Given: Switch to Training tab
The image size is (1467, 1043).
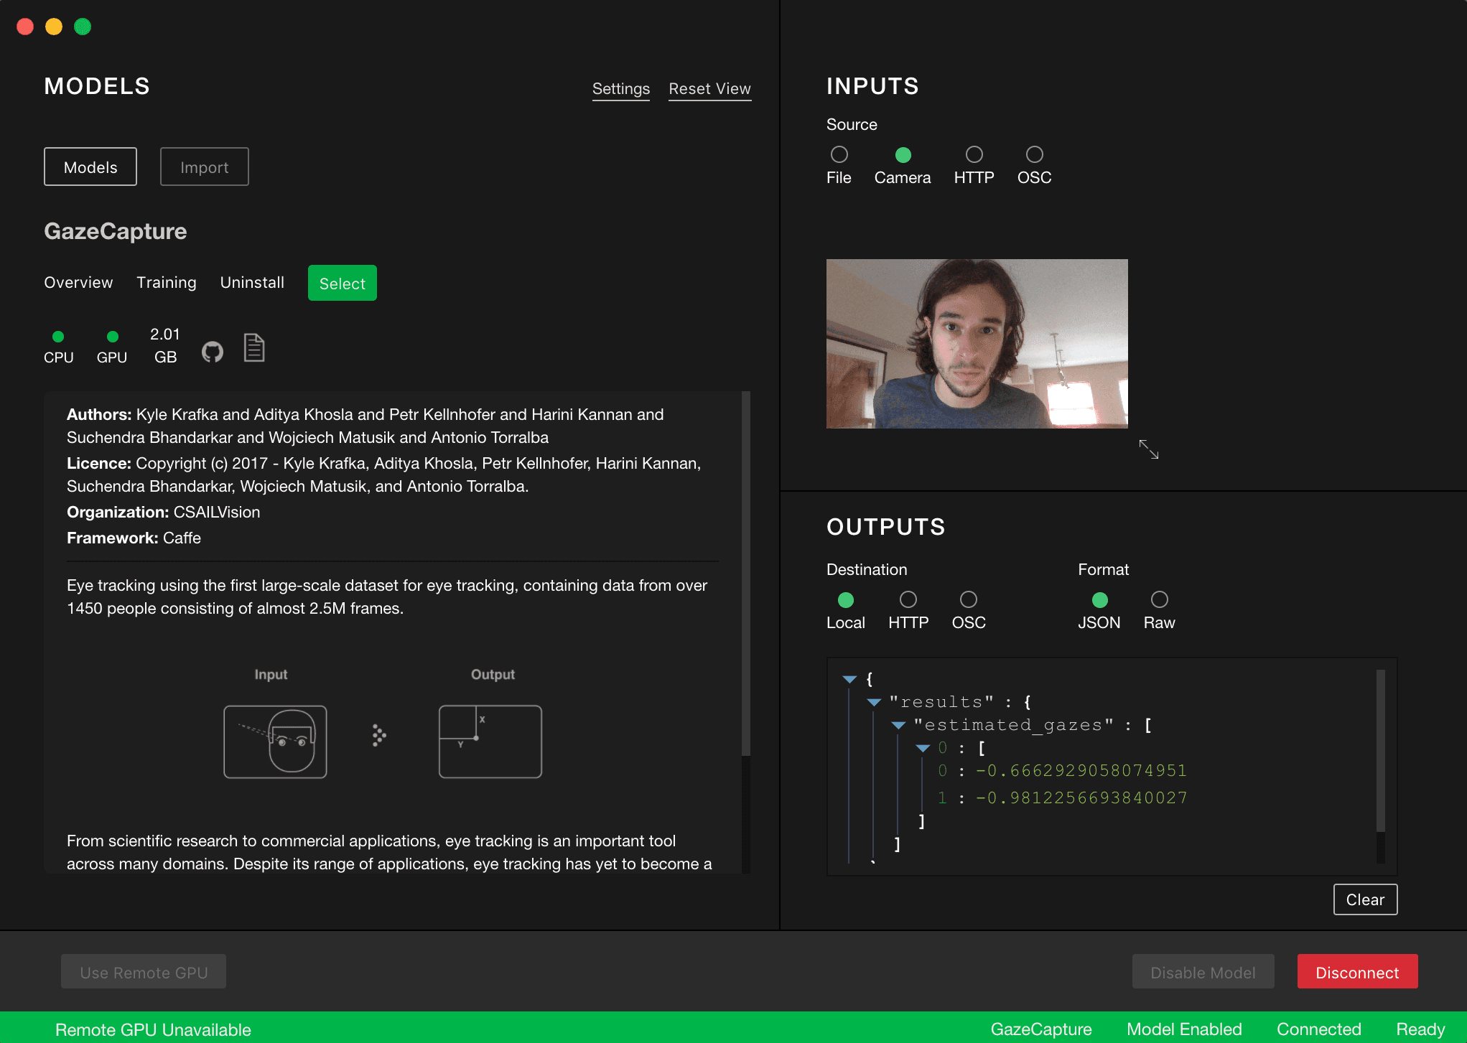Looking at the screenshot, I should (x=166, y=284).
